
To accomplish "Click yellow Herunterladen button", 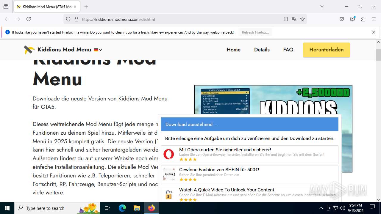I will pos(327,50).
